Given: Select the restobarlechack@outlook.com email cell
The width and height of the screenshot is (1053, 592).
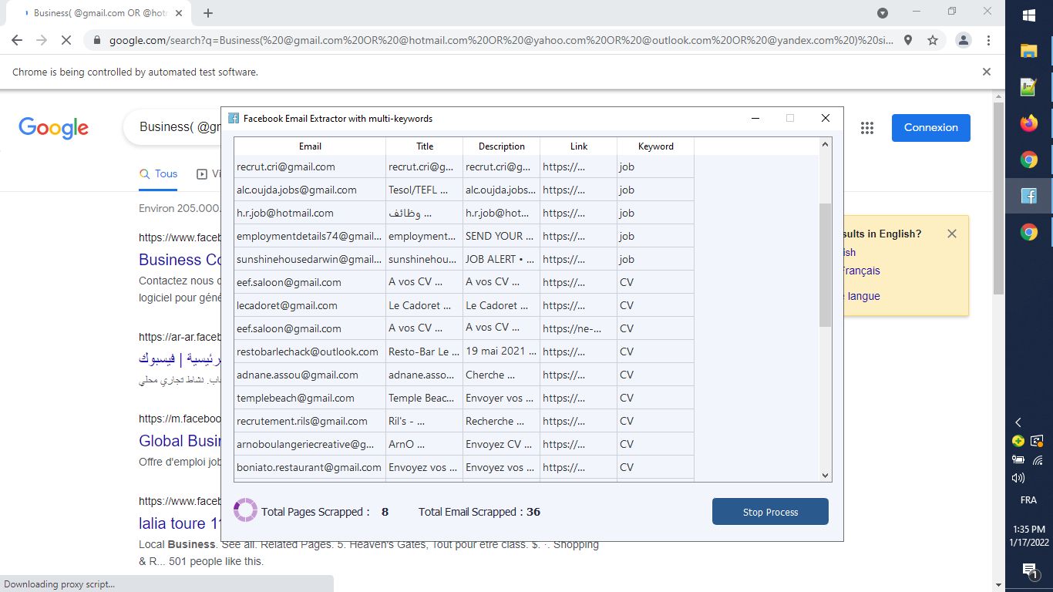Looking at the screenshot, I should [310, 351].
